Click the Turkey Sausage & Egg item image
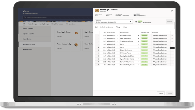This screenshot has height=110, width=195. pos(76,44)
